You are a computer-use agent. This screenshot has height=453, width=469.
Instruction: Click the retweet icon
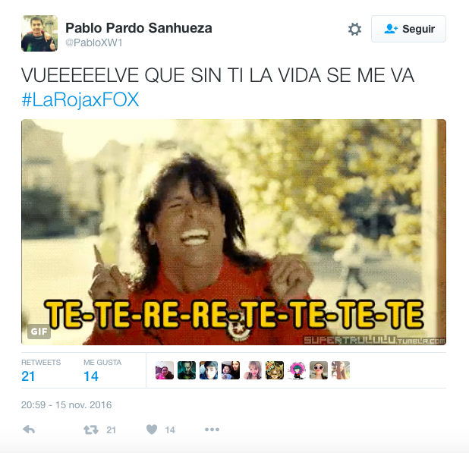click(91, 430)
